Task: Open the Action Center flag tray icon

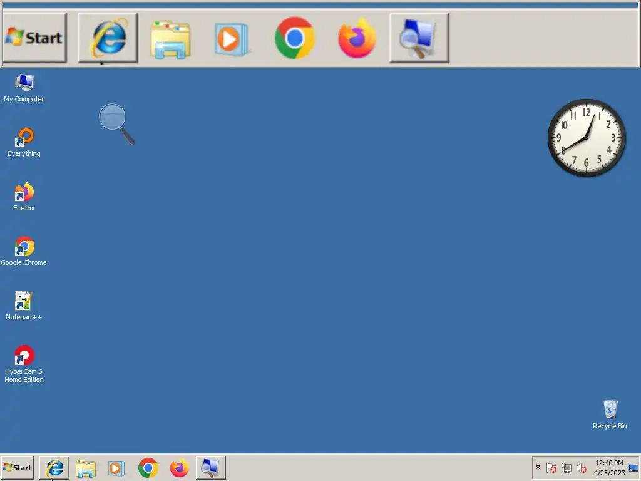Action: point(551,467)
